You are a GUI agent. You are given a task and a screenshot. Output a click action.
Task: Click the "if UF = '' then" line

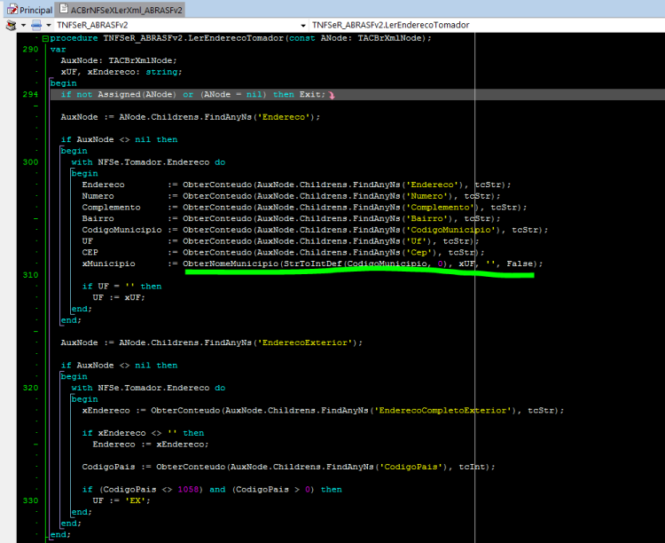pos(121,287)
